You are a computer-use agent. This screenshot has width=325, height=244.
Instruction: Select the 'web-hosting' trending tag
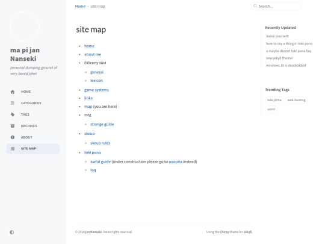pos(296,100)
